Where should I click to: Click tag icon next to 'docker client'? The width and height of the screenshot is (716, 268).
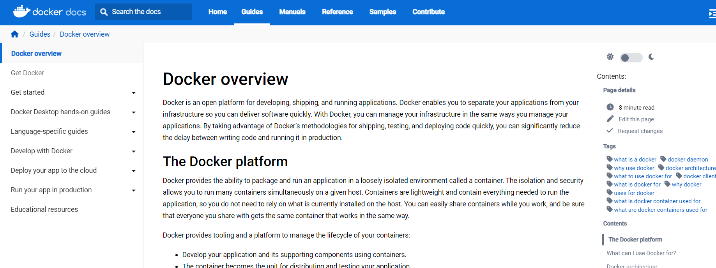click(679, 176)
